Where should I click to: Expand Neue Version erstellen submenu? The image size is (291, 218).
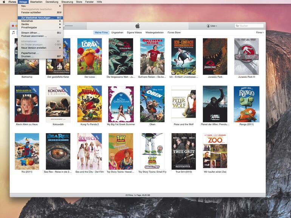(x=40, y=48)
